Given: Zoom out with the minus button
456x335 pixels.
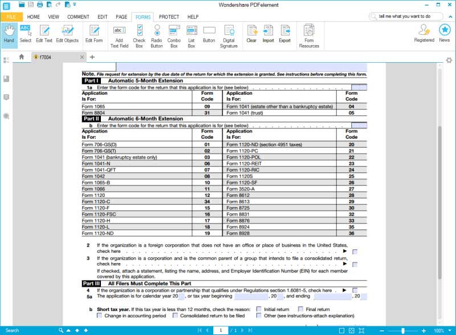Looking at the screenshot, I should coord(382,330).
